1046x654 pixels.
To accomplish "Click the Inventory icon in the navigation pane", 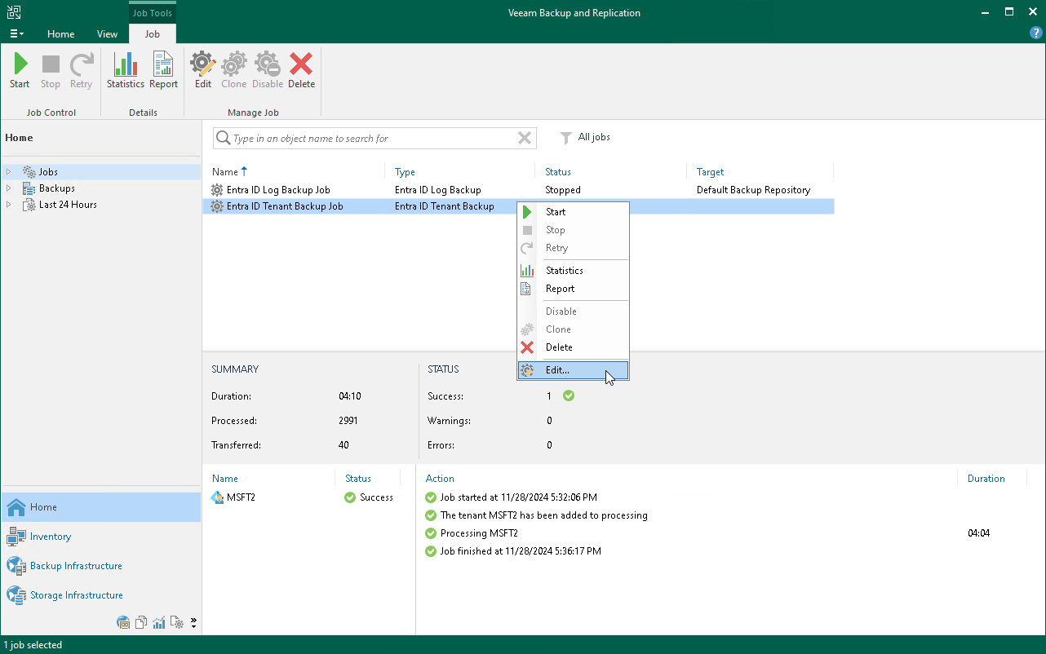I will click(x=16, y=537).
